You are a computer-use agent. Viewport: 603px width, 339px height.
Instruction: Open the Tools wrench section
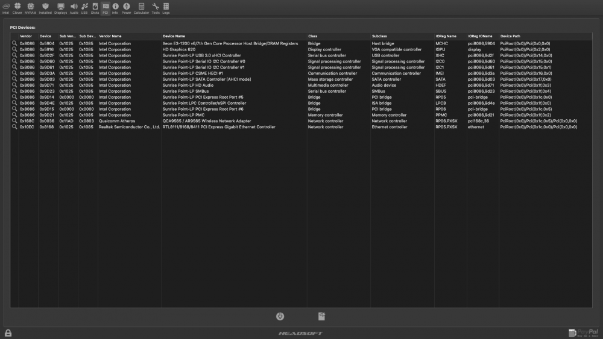coord(156,8)
